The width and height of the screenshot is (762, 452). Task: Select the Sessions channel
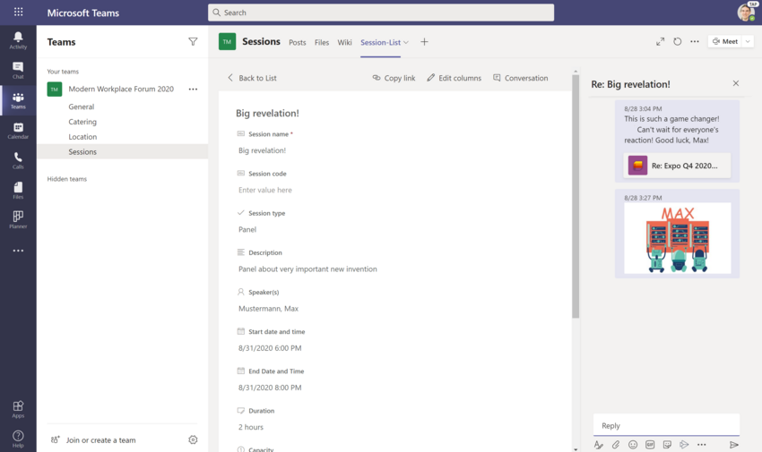coord(123,152)
